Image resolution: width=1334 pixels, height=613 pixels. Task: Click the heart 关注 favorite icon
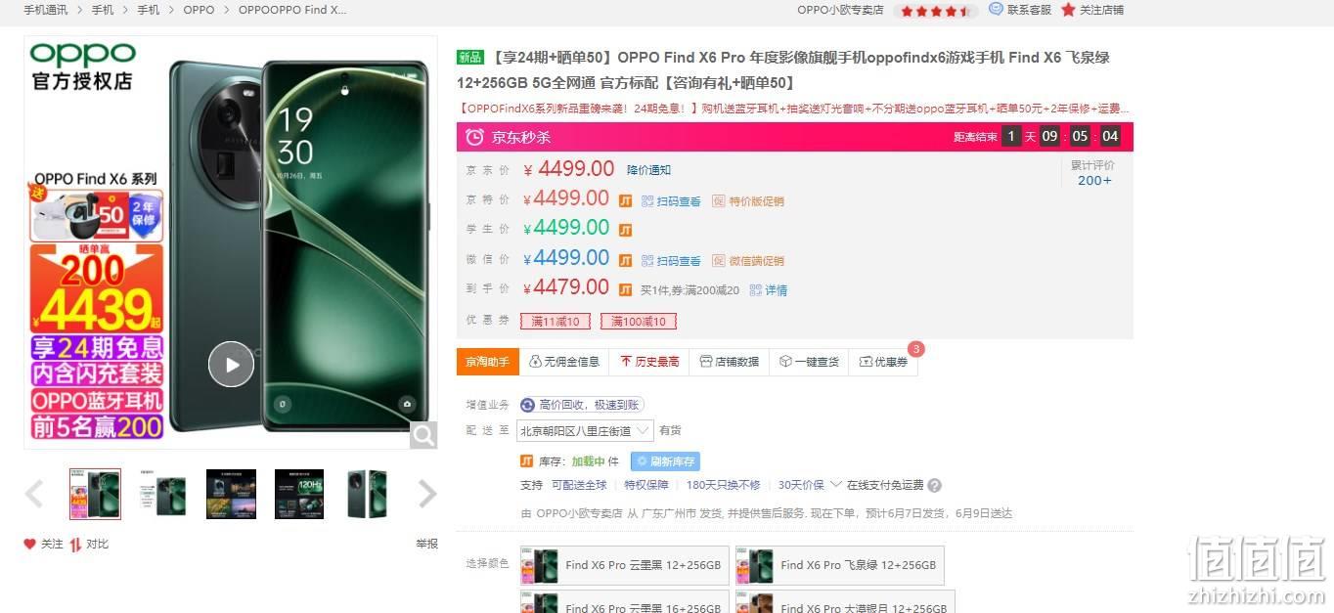(x=29, y=545)
